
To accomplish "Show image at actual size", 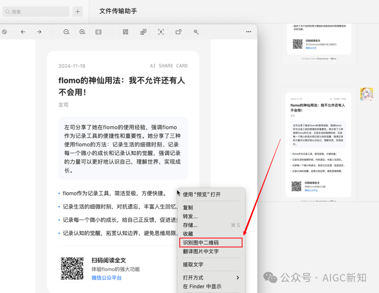I will click(x=98, y=32).
